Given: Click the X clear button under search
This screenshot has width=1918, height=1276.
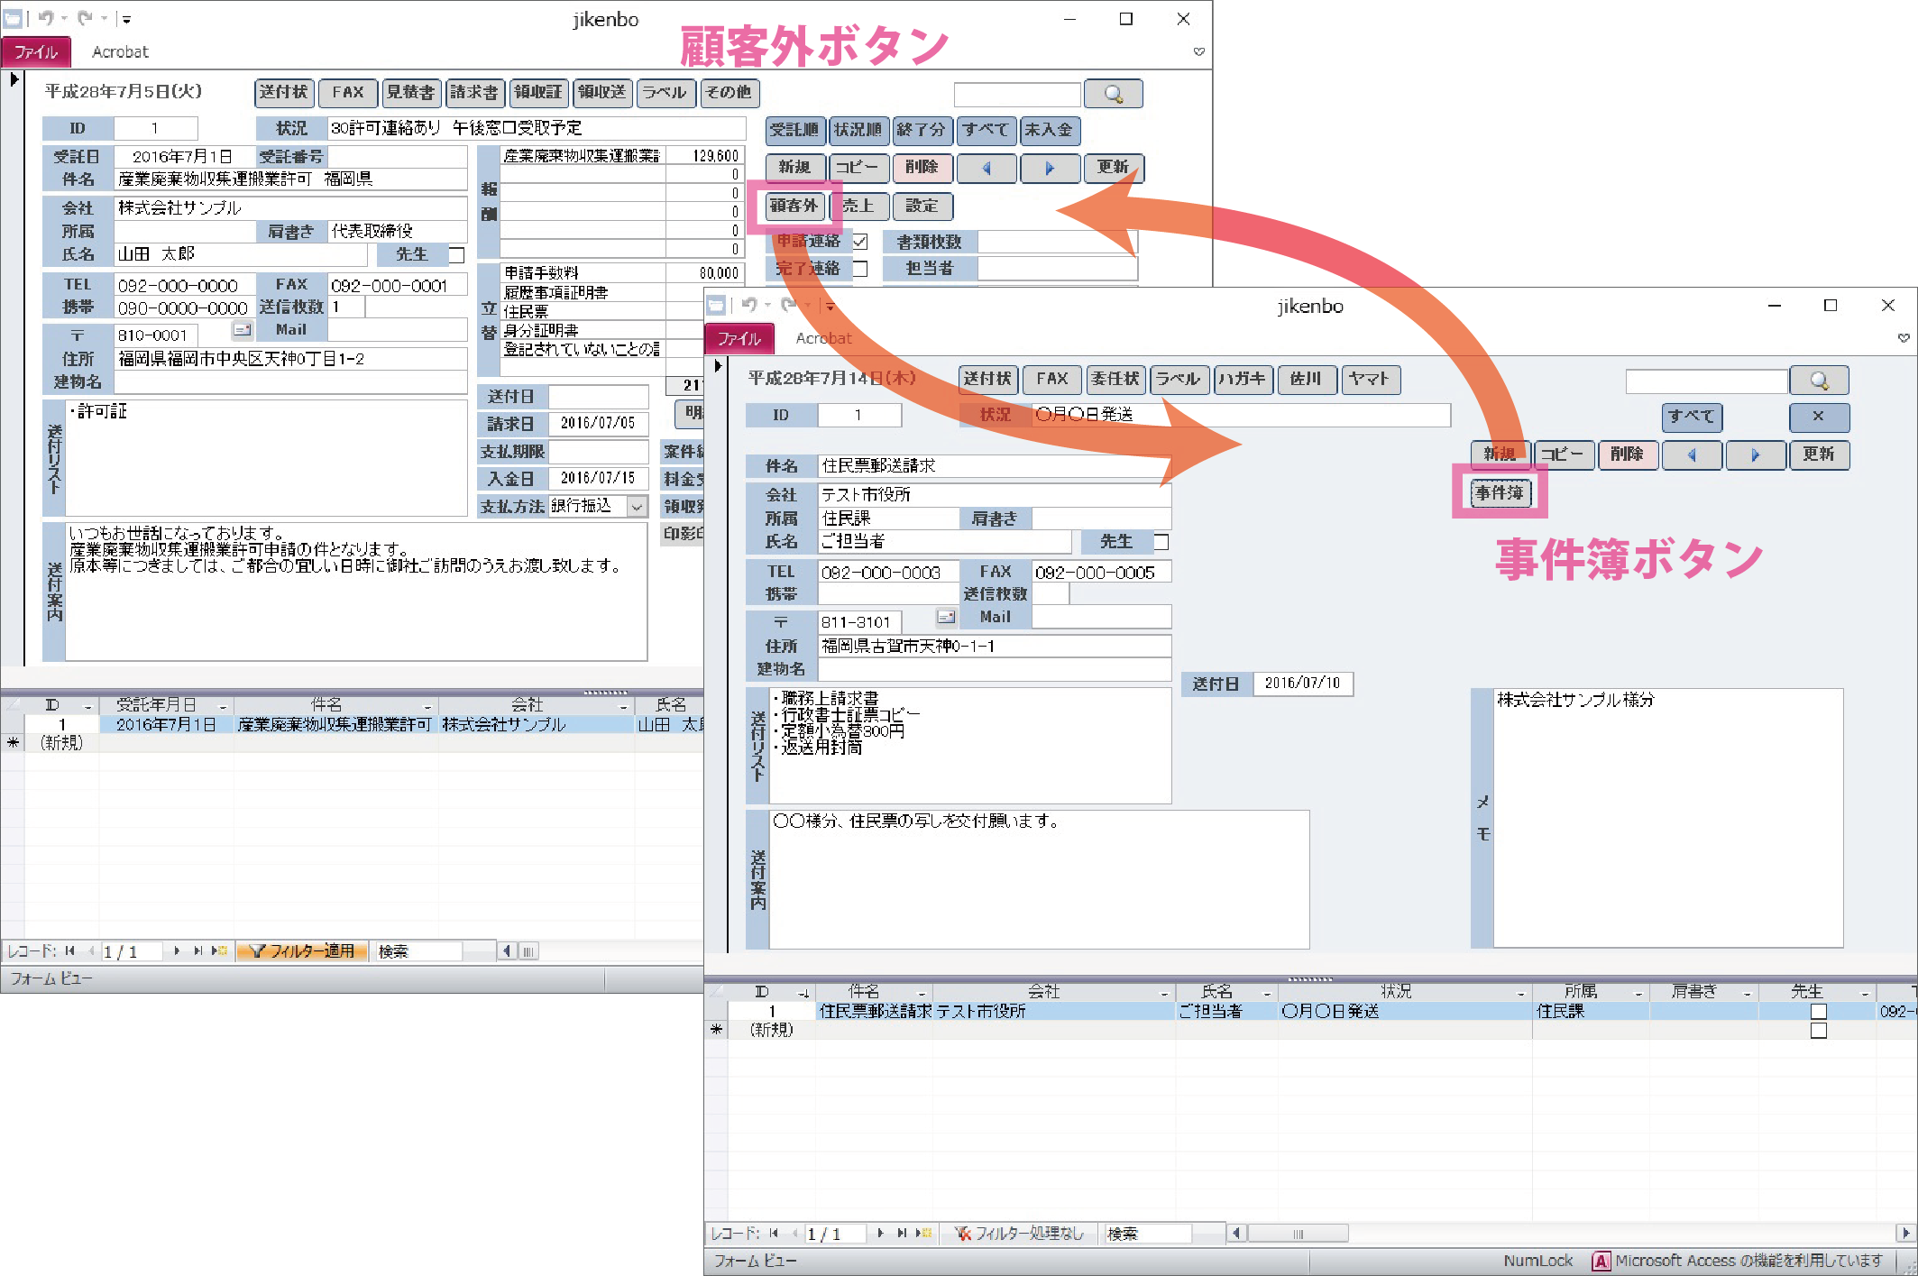Looking at the screenshot, I should coord(1818,417).
